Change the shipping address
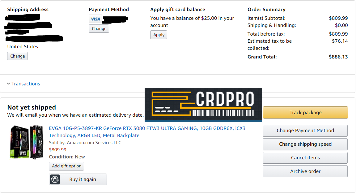 coord(17,56)
